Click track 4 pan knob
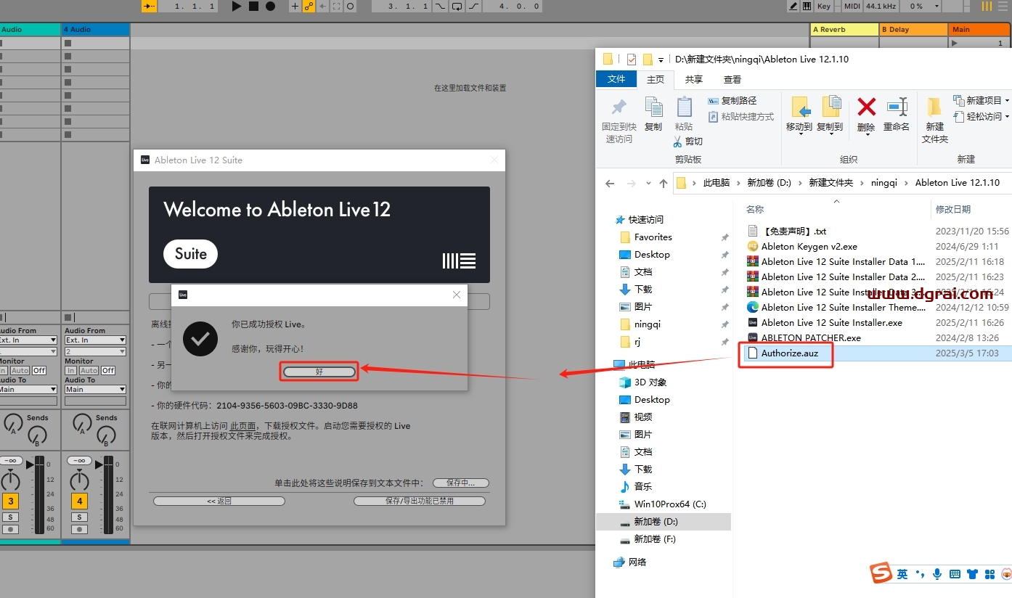This screenshot has height=598, width=1012. pyautogui.click(x=79, y=480)
